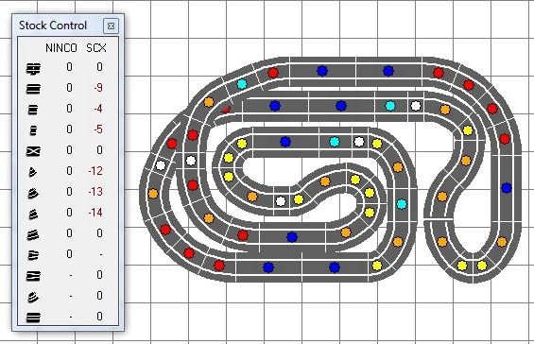
Task: Select the wide curve icon below the -14 row
Action: point(33,234)
